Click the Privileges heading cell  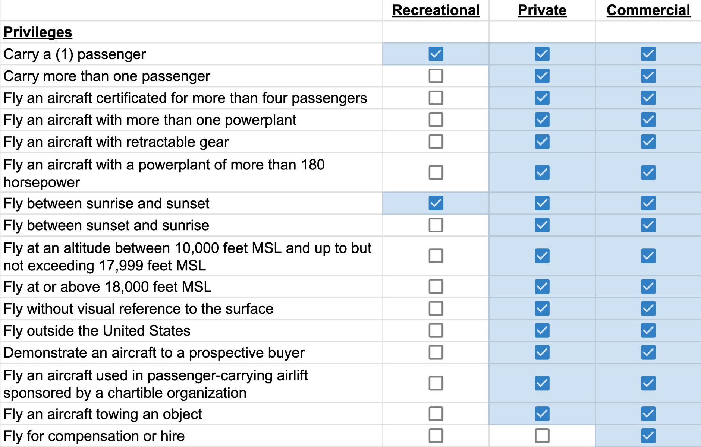[38, 32]
